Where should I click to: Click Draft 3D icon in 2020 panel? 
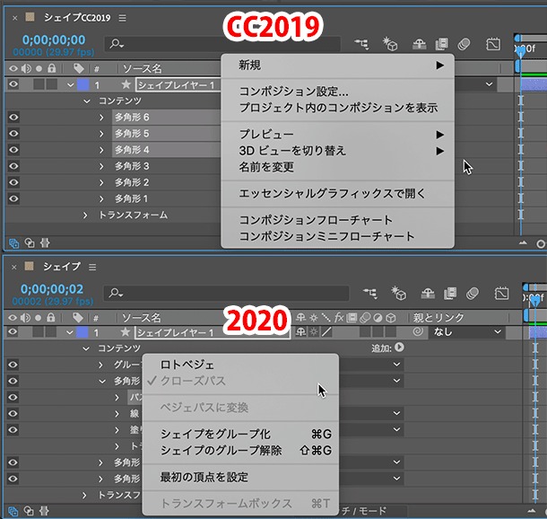[x=398, y=294]
